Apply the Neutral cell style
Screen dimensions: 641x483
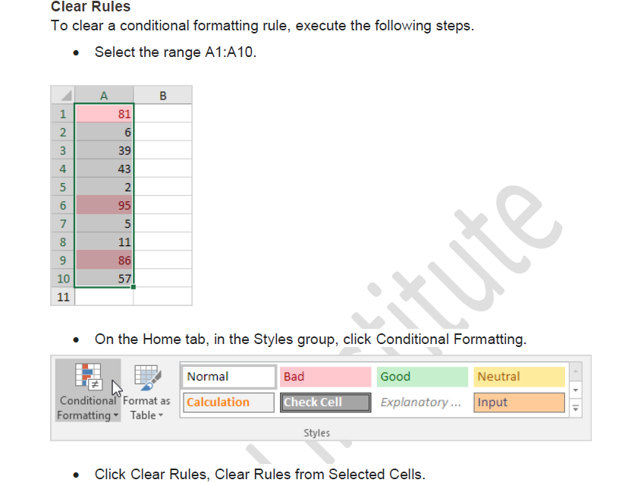tap(520, 377)
